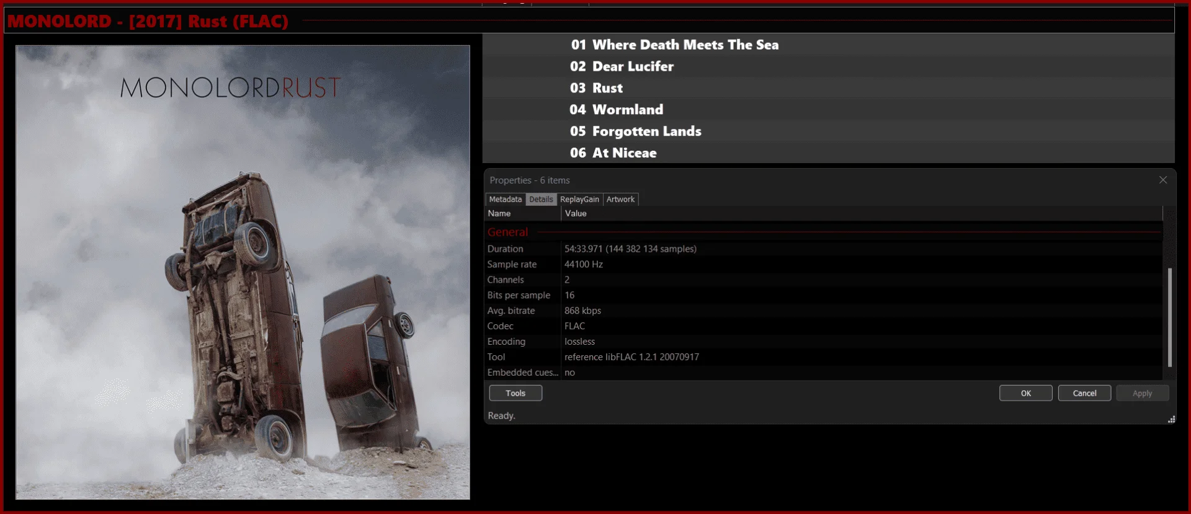Select the Tool row
This screenshot has height=514, width=1191.
823,357
